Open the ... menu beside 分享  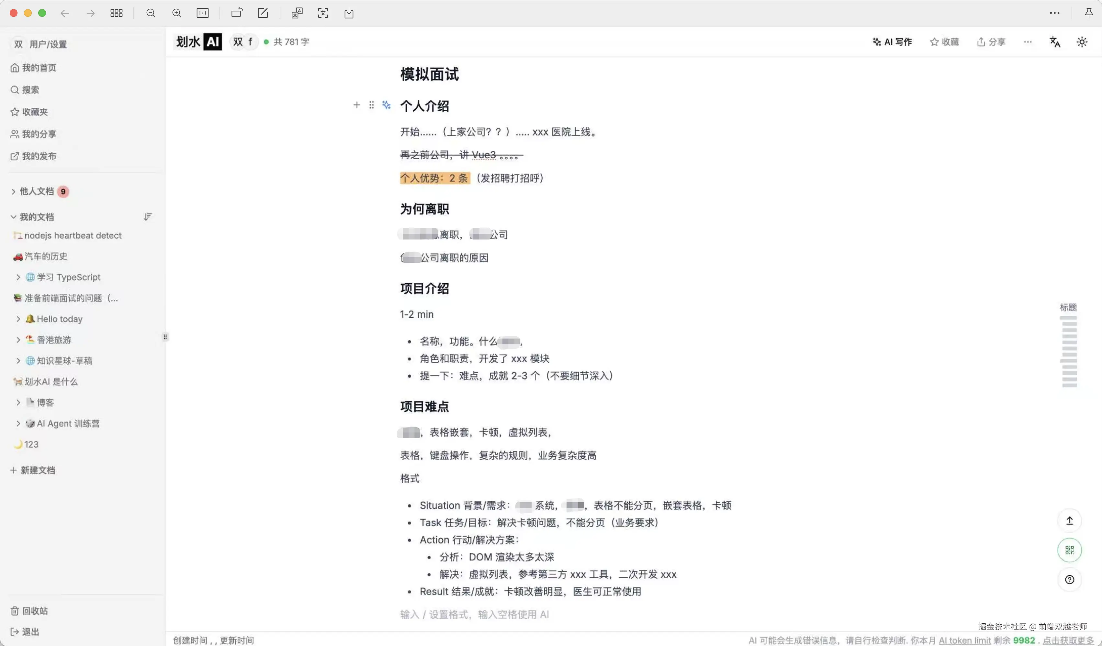click(1027, 41)
